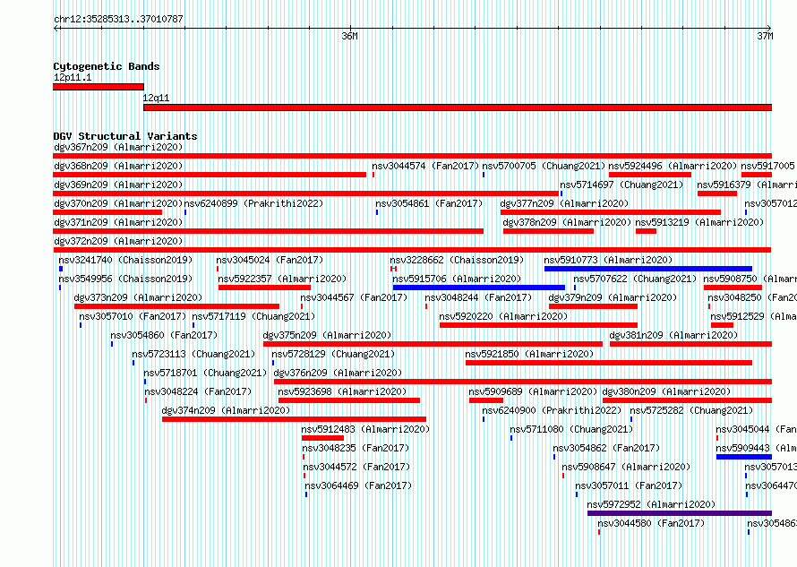797x567 pixels.
Task: Open nsv5711080 (Chuang2021) label
Action: coord(571,429)
